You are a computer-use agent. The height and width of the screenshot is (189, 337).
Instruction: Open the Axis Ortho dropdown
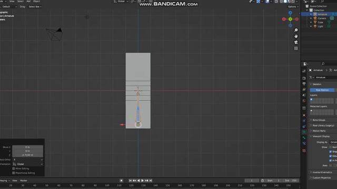click(x=28, y=160)
